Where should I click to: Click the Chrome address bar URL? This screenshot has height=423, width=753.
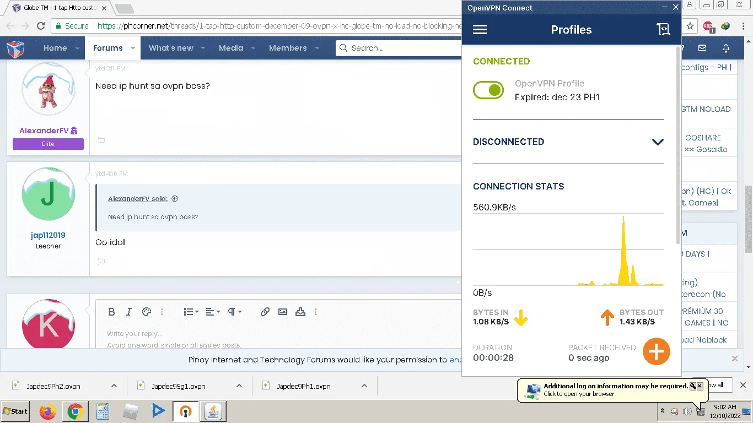coord(278,26)
